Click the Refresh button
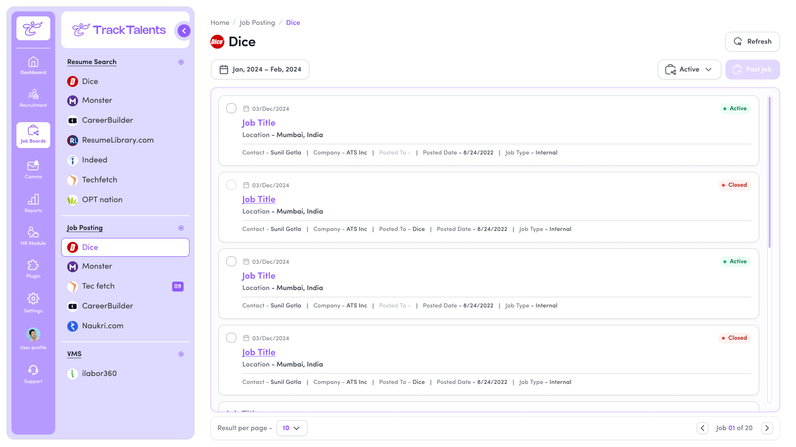This screenshot has width=796, height=447. [x=752, y=42]
